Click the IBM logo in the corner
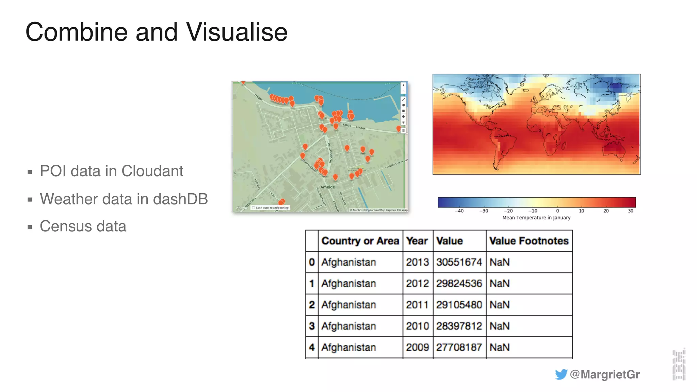Screen dimensions: 697x392 pos(679,365)
